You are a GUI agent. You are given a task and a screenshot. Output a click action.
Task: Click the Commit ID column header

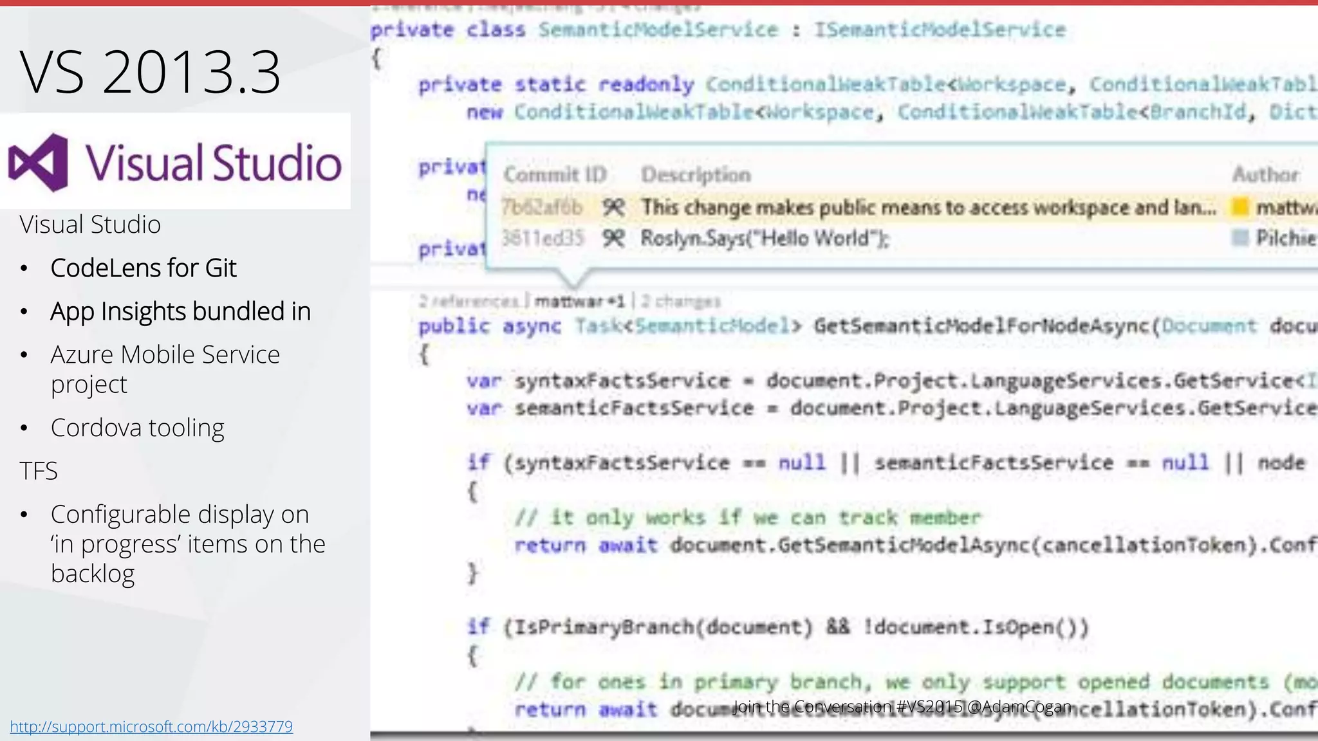click(555, 174)
